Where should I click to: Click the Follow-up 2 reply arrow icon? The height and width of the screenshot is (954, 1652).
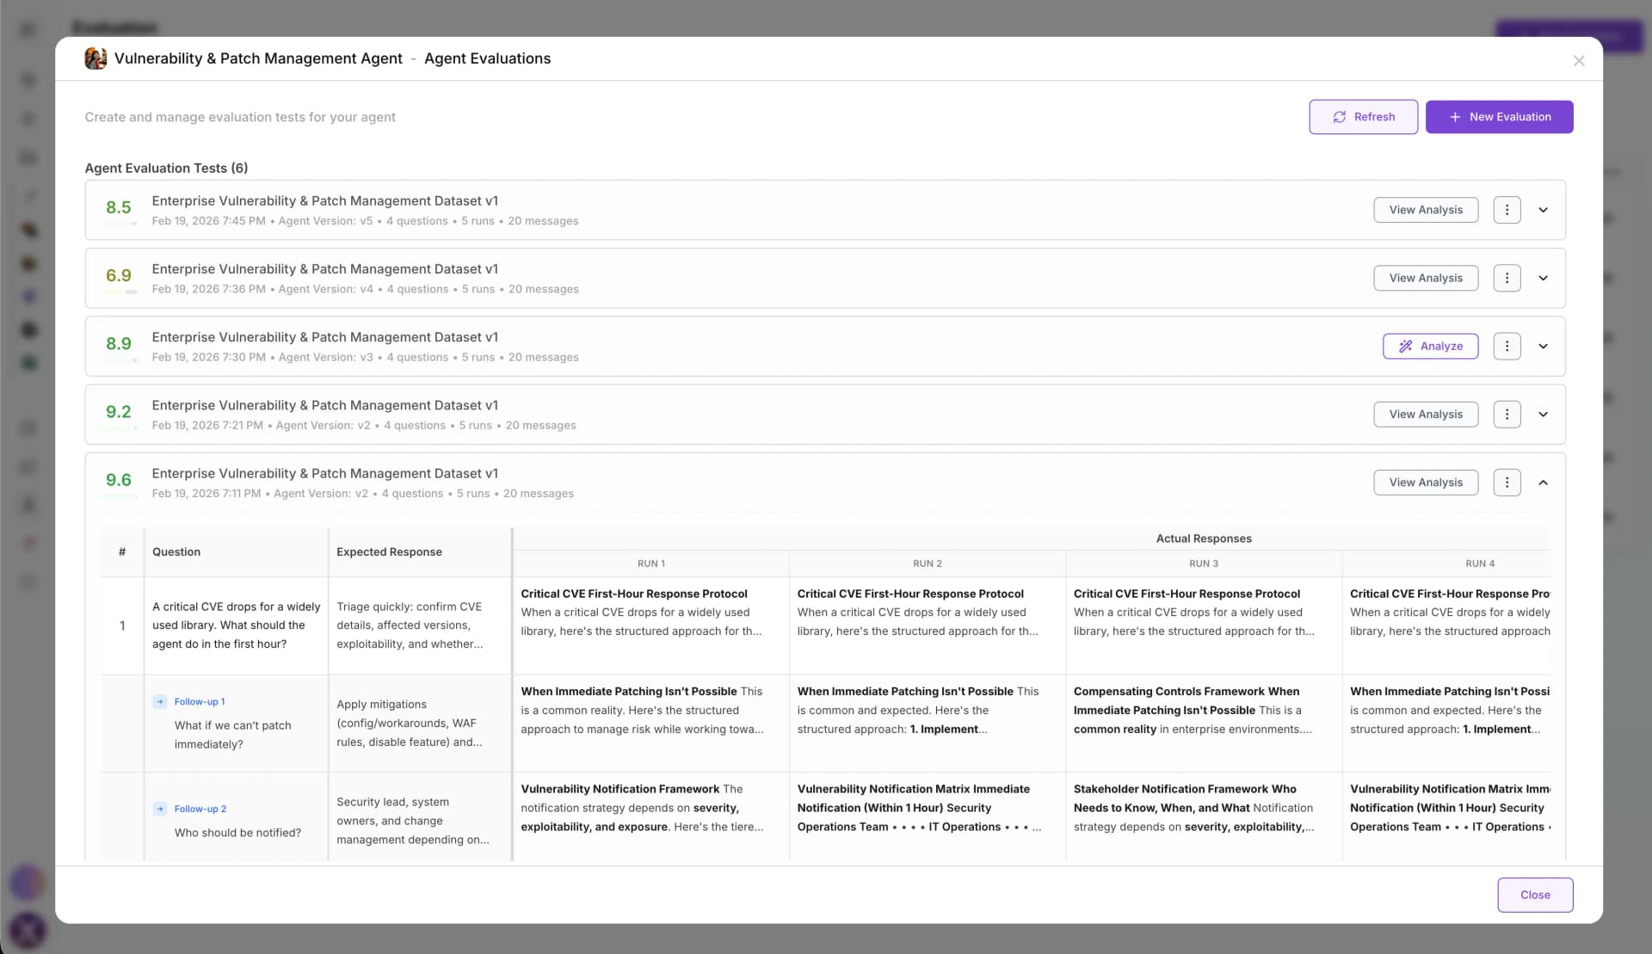(160, 809)
